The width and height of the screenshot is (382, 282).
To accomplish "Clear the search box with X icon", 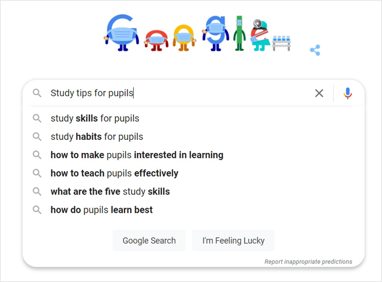I will tap(319, 93).
